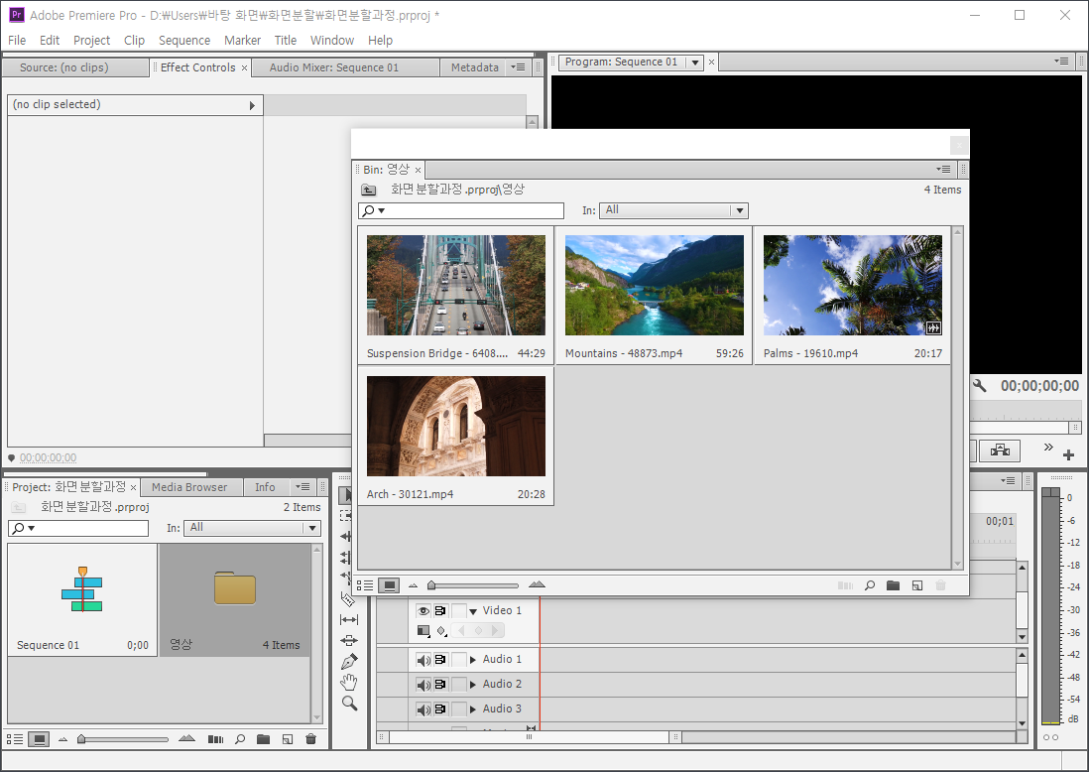Image resolution: width=1089 pixels, height=772 pixels.
Task: Click New Item icon in Project panel
Action: [288, 739]
